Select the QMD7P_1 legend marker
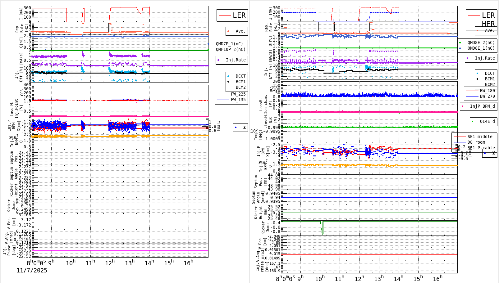 [209, 44]
